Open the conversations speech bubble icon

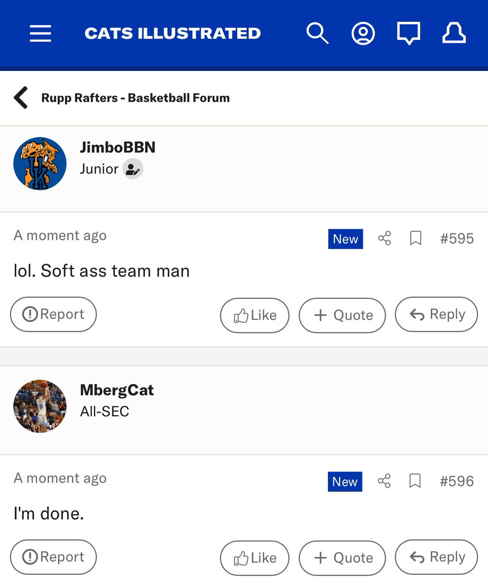pos(408,34)
